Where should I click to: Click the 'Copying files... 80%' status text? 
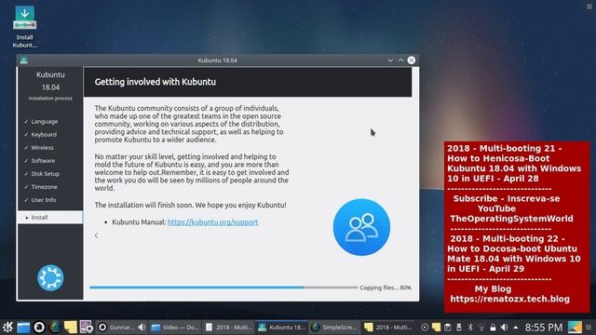[386, 288]
